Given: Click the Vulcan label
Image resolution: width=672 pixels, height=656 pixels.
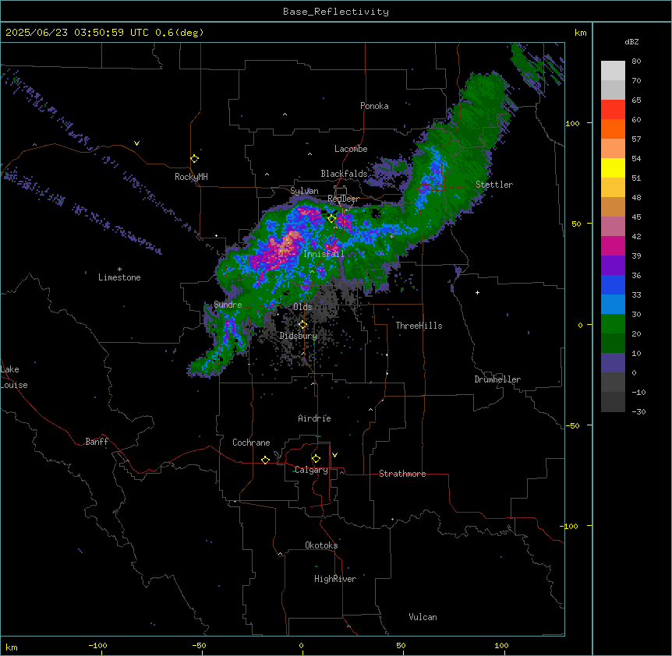Looking at the screenshot, I should (x=423, y=617).
